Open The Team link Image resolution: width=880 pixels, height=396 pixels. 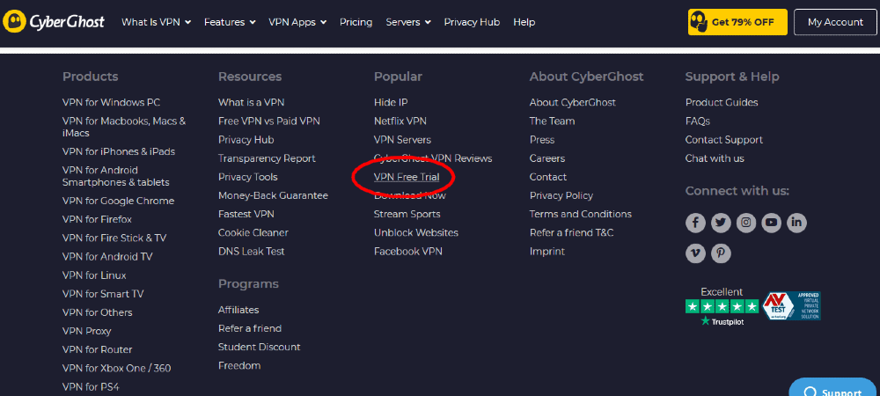coord(553,121)
